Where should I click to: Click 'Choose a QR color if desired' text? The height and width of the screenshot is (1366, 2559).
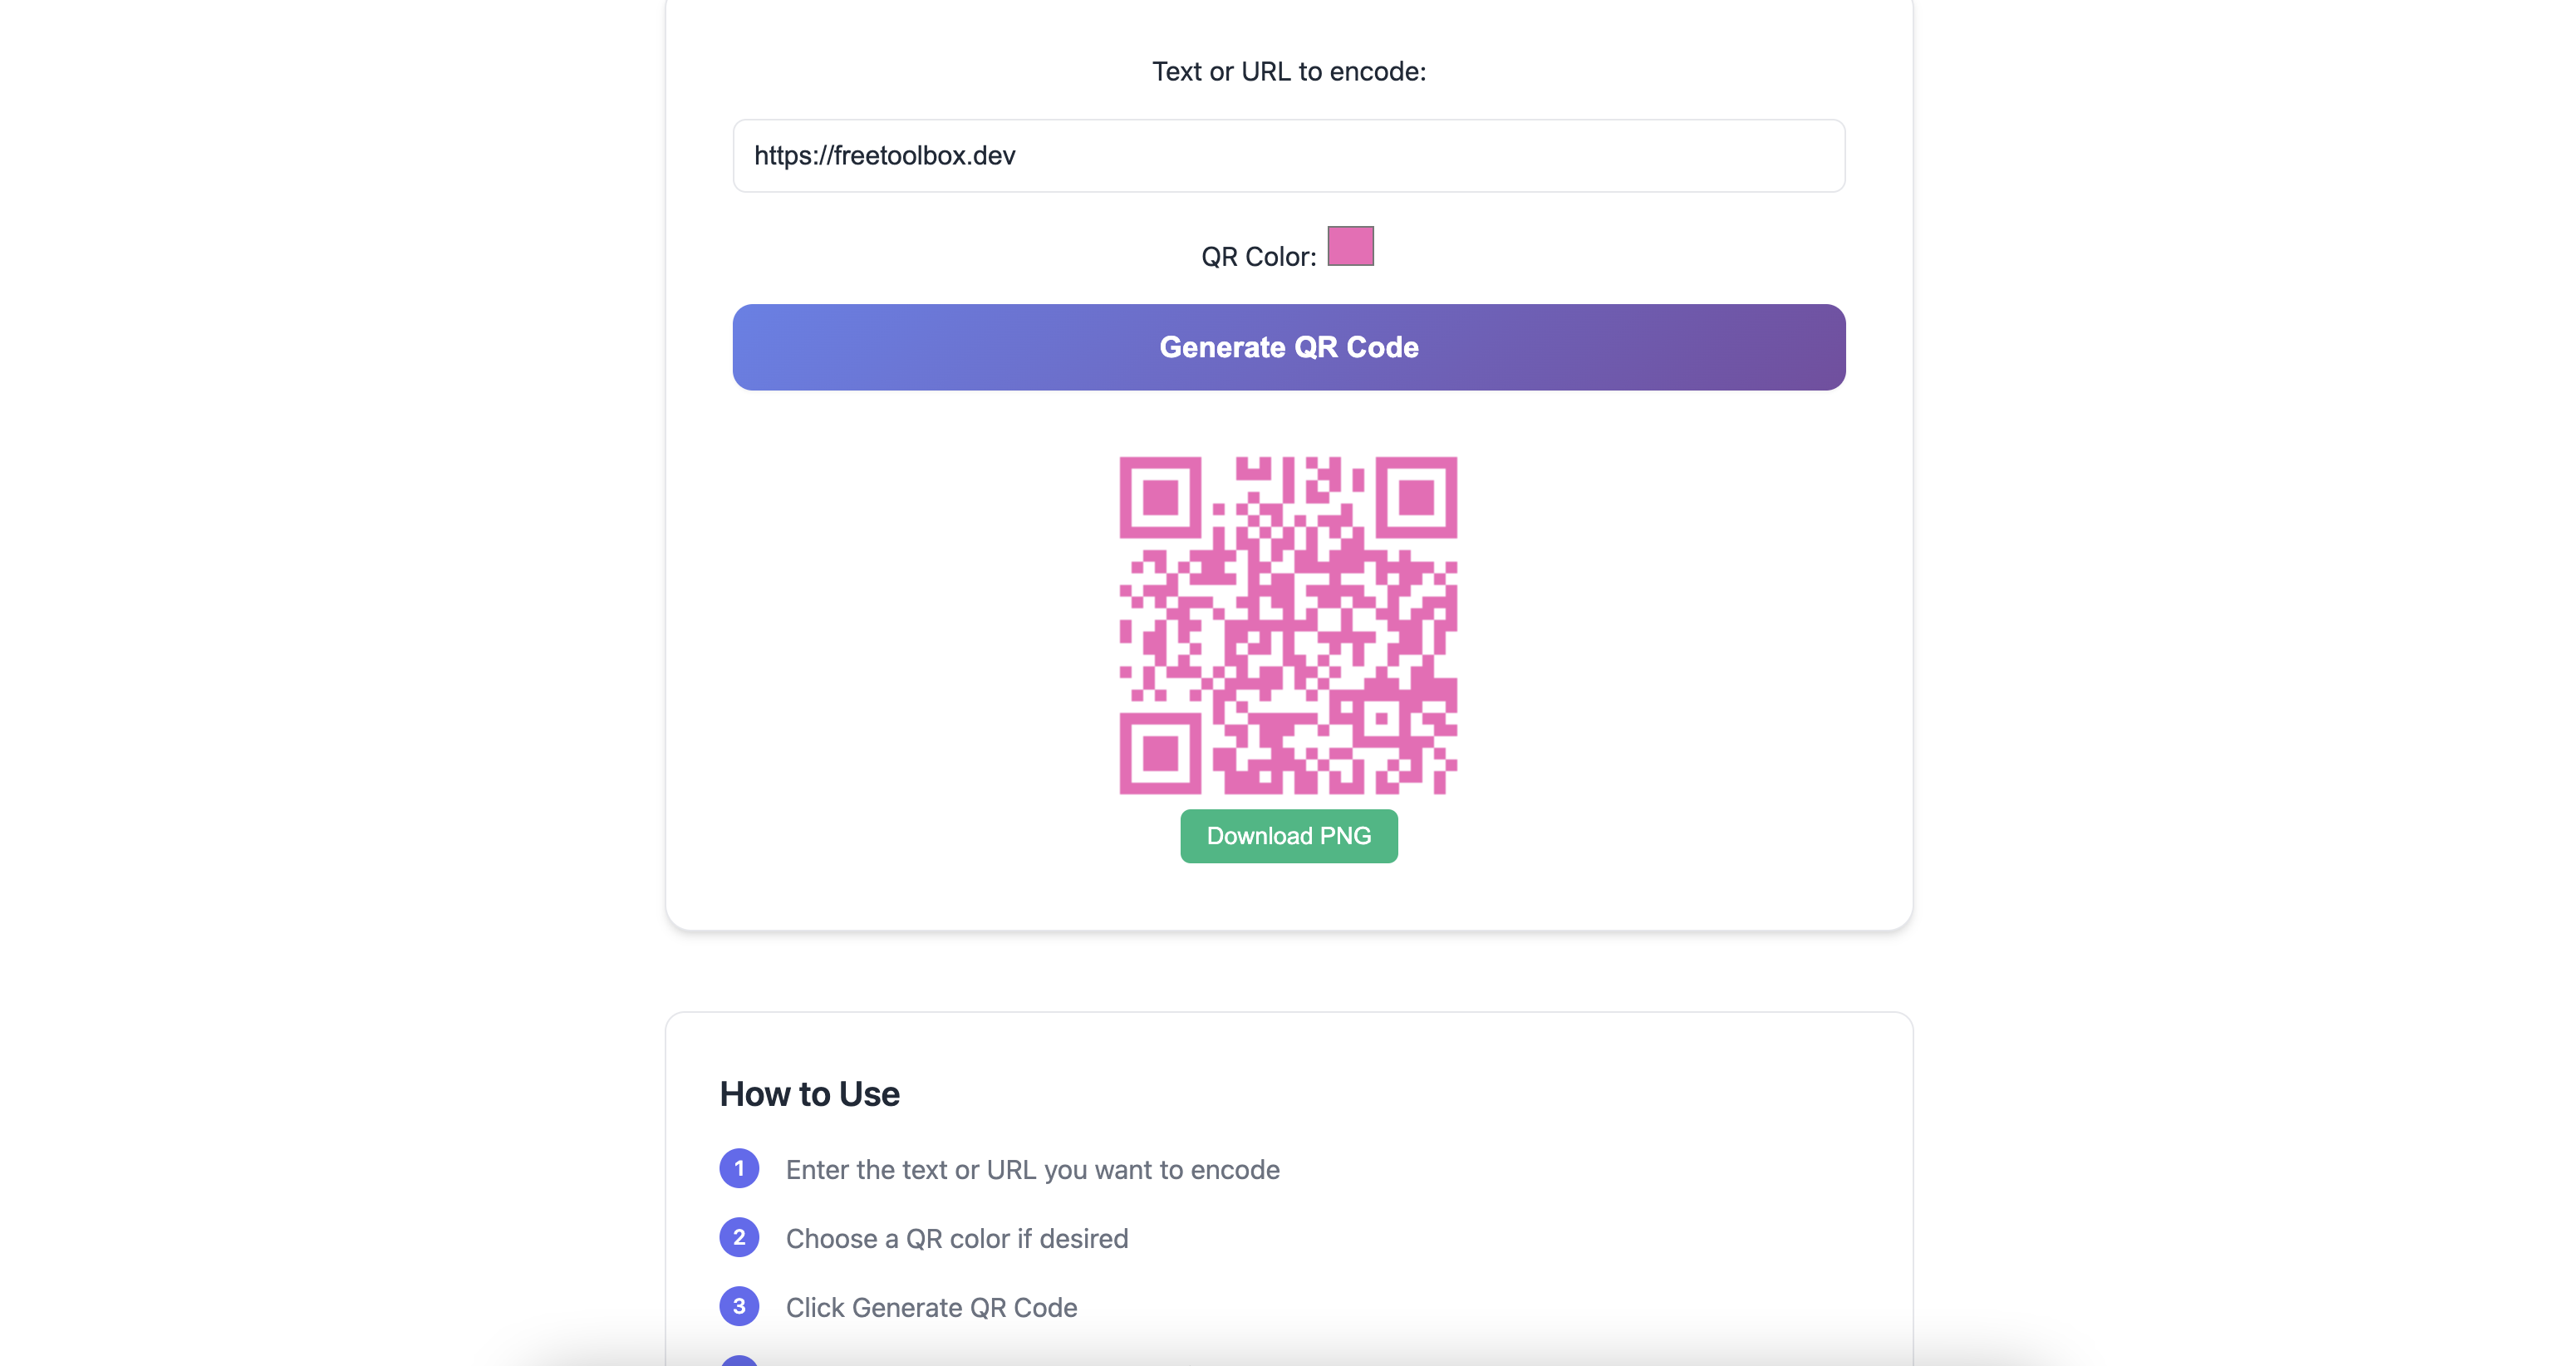[x=956, y=1238]
